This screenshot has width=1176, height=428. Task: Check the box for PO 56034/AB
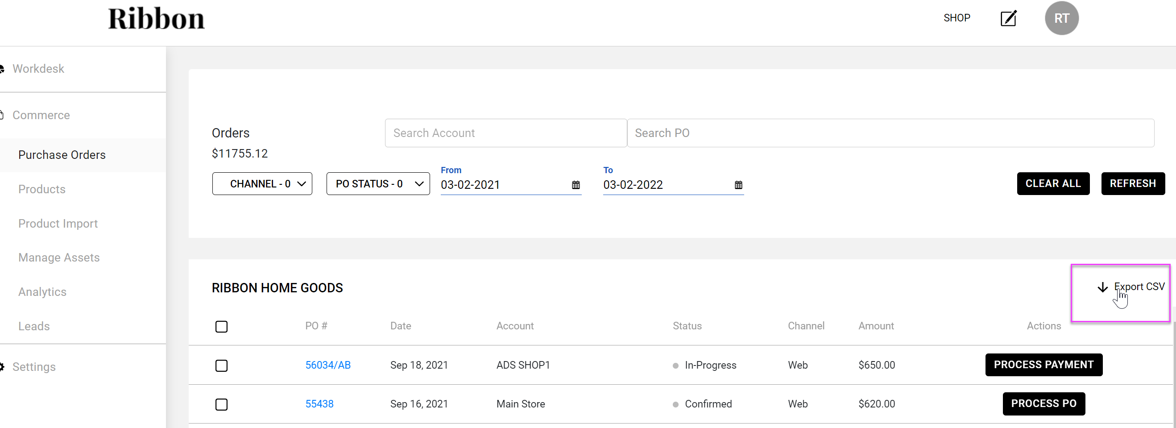click(221, 366)
